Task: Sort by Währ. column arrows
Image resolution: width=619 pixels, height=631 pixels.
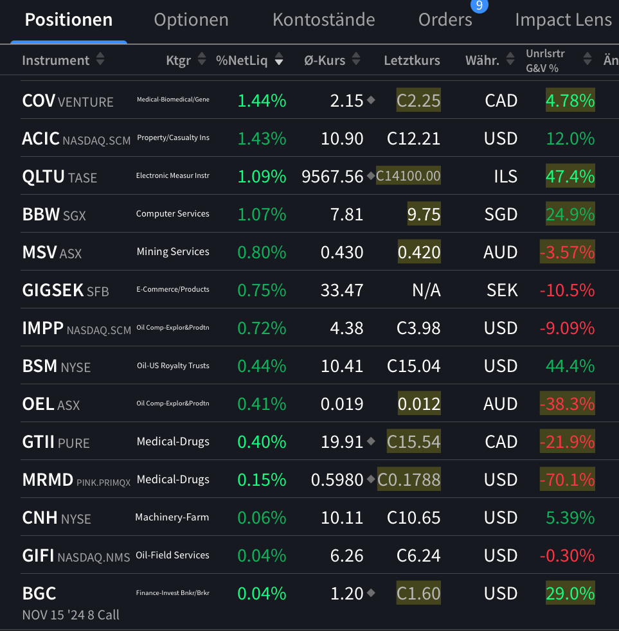Action: (510, 59)
